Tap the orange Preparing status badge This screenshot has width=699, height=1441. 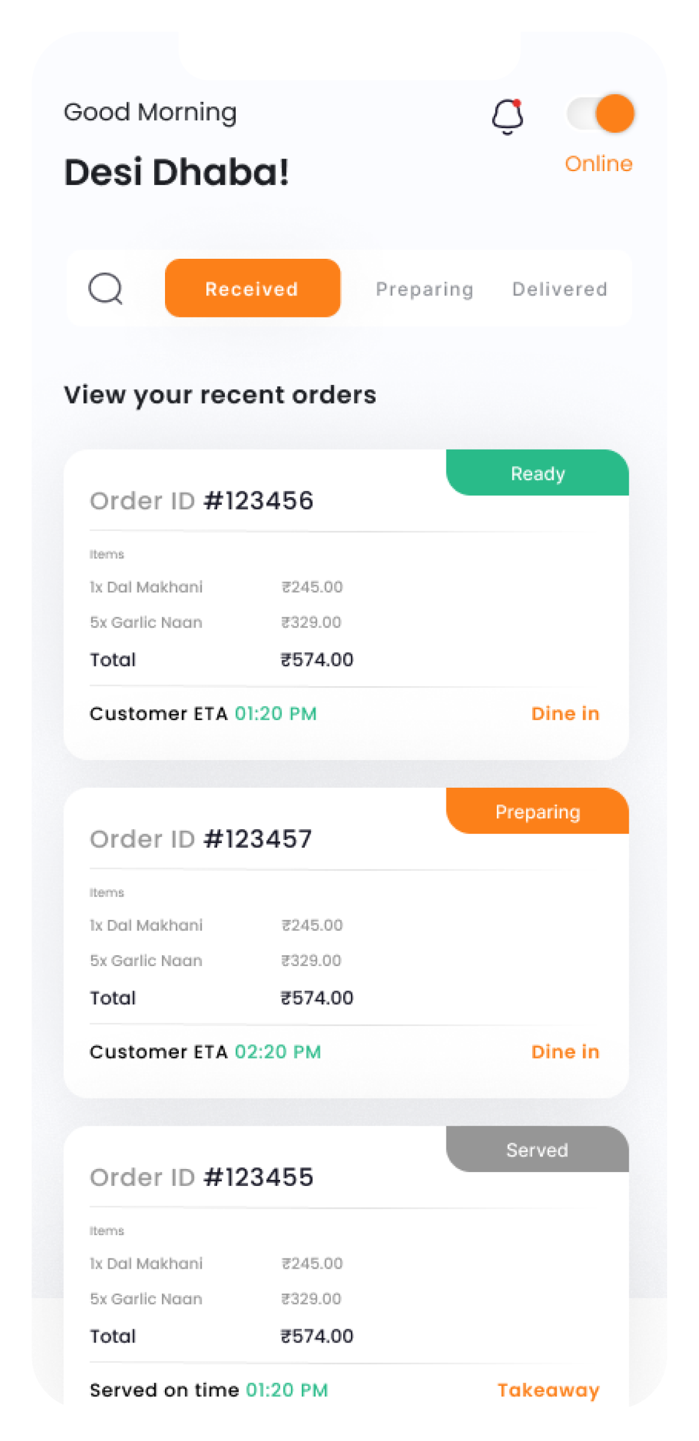[538, 811]
